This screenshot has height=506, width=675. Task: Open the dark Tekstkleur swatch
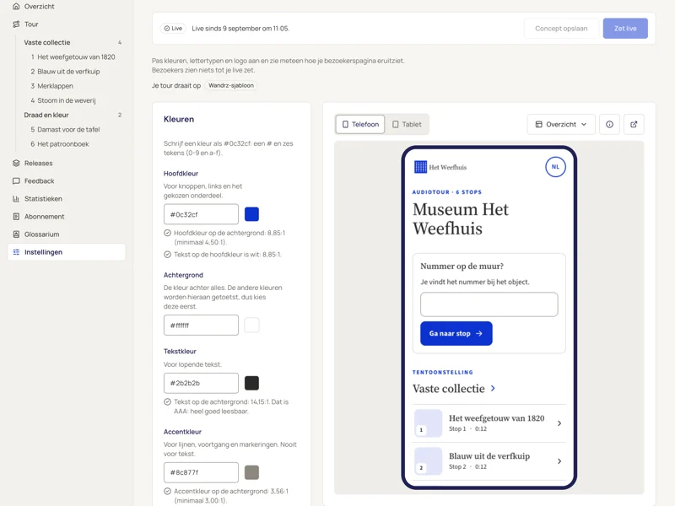(x=251, y=383)
